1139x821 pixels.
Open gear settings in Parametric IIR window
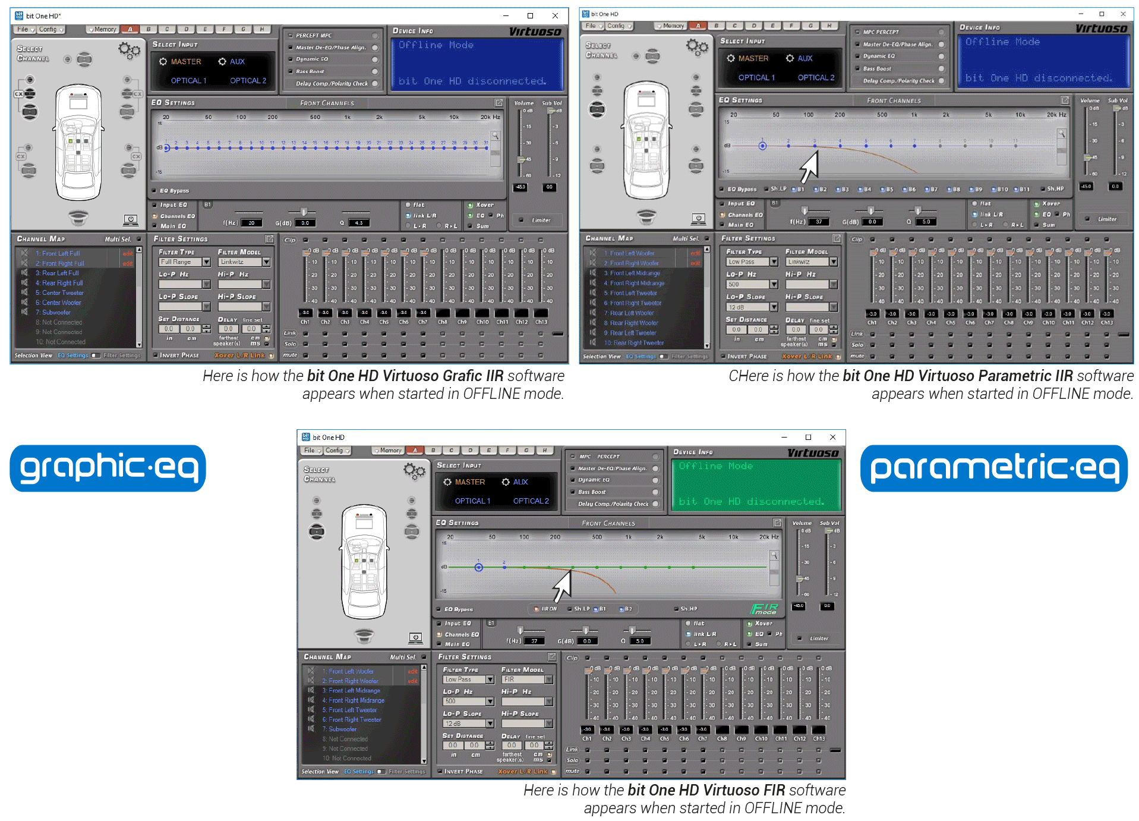tap(697, 46)
